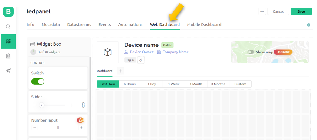The image size is (317, 140).
Task: Open the three-dots more options menu
Action: (262, 11)
